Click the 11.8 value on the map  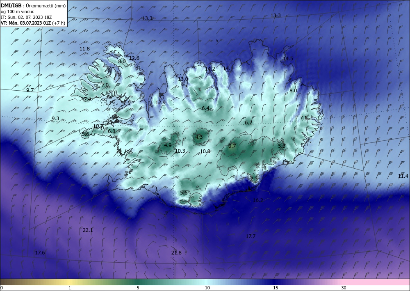coord(85,49)
